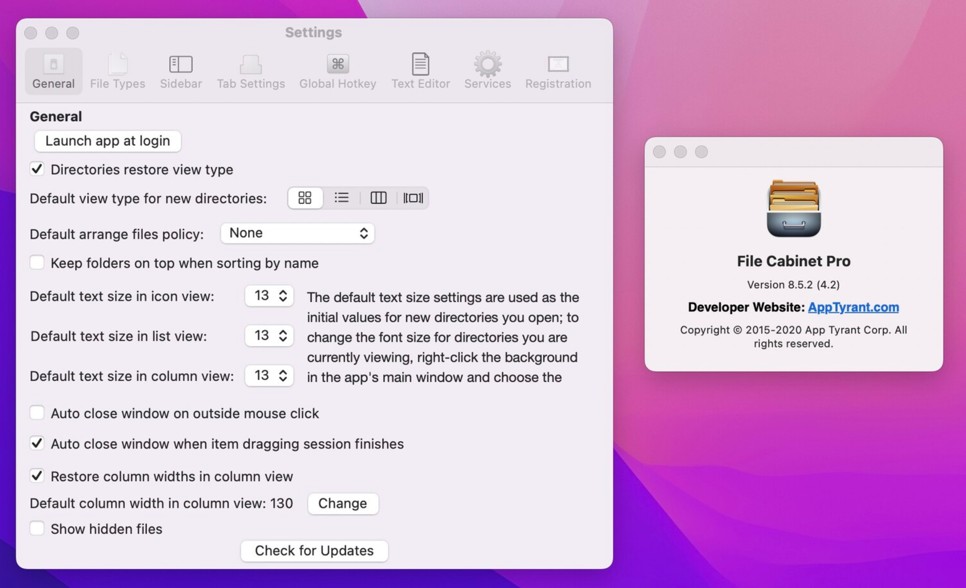
Task: Go to Global Hotkey settings
Action: click(x=338, y=71)
